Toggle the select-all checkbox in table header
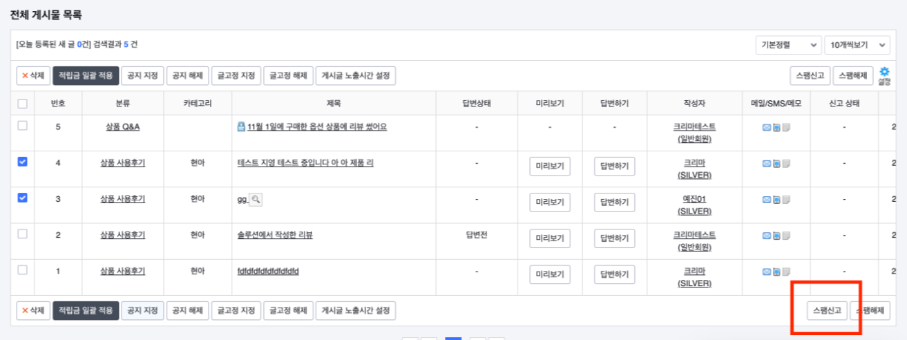Image resolution: width=907 pixels, height=340 pixels. (x=22, y=104)
